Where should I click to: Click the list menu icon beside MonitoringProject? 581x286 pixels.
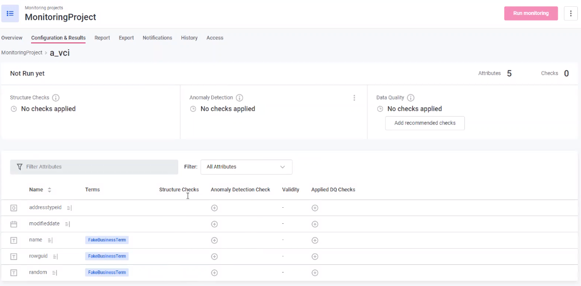10,13
